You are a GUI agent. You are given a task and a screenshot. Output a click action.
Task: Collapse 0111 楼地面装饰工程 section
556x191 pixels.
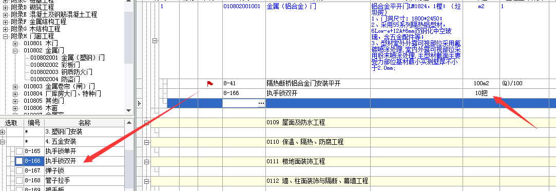146,162
